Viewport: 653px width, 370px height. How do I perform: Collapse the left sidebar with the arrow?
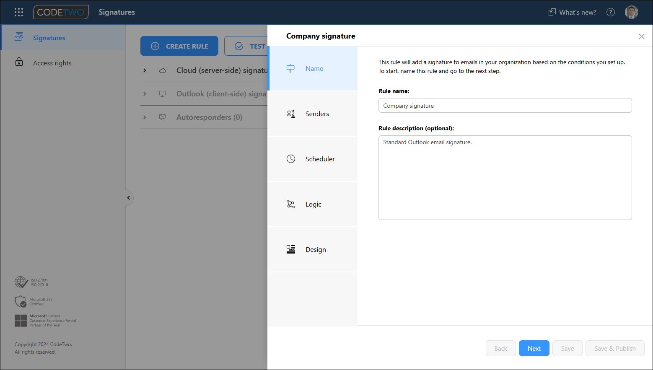click(x=128, y=197)
